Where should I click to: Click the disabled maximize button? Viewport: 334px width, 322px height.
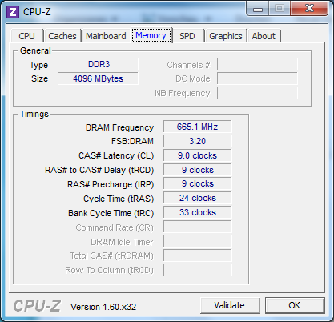280,9
